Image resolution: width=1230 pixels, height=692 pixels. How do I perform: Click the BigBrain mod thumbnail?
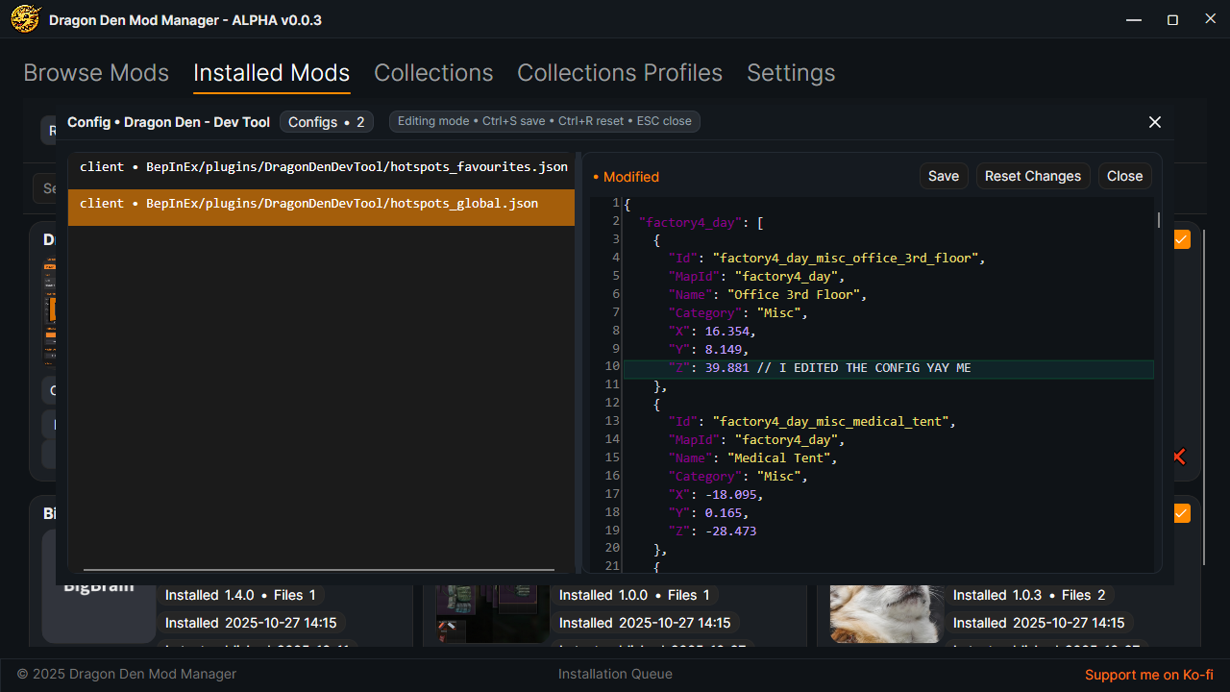coord(99,586)
